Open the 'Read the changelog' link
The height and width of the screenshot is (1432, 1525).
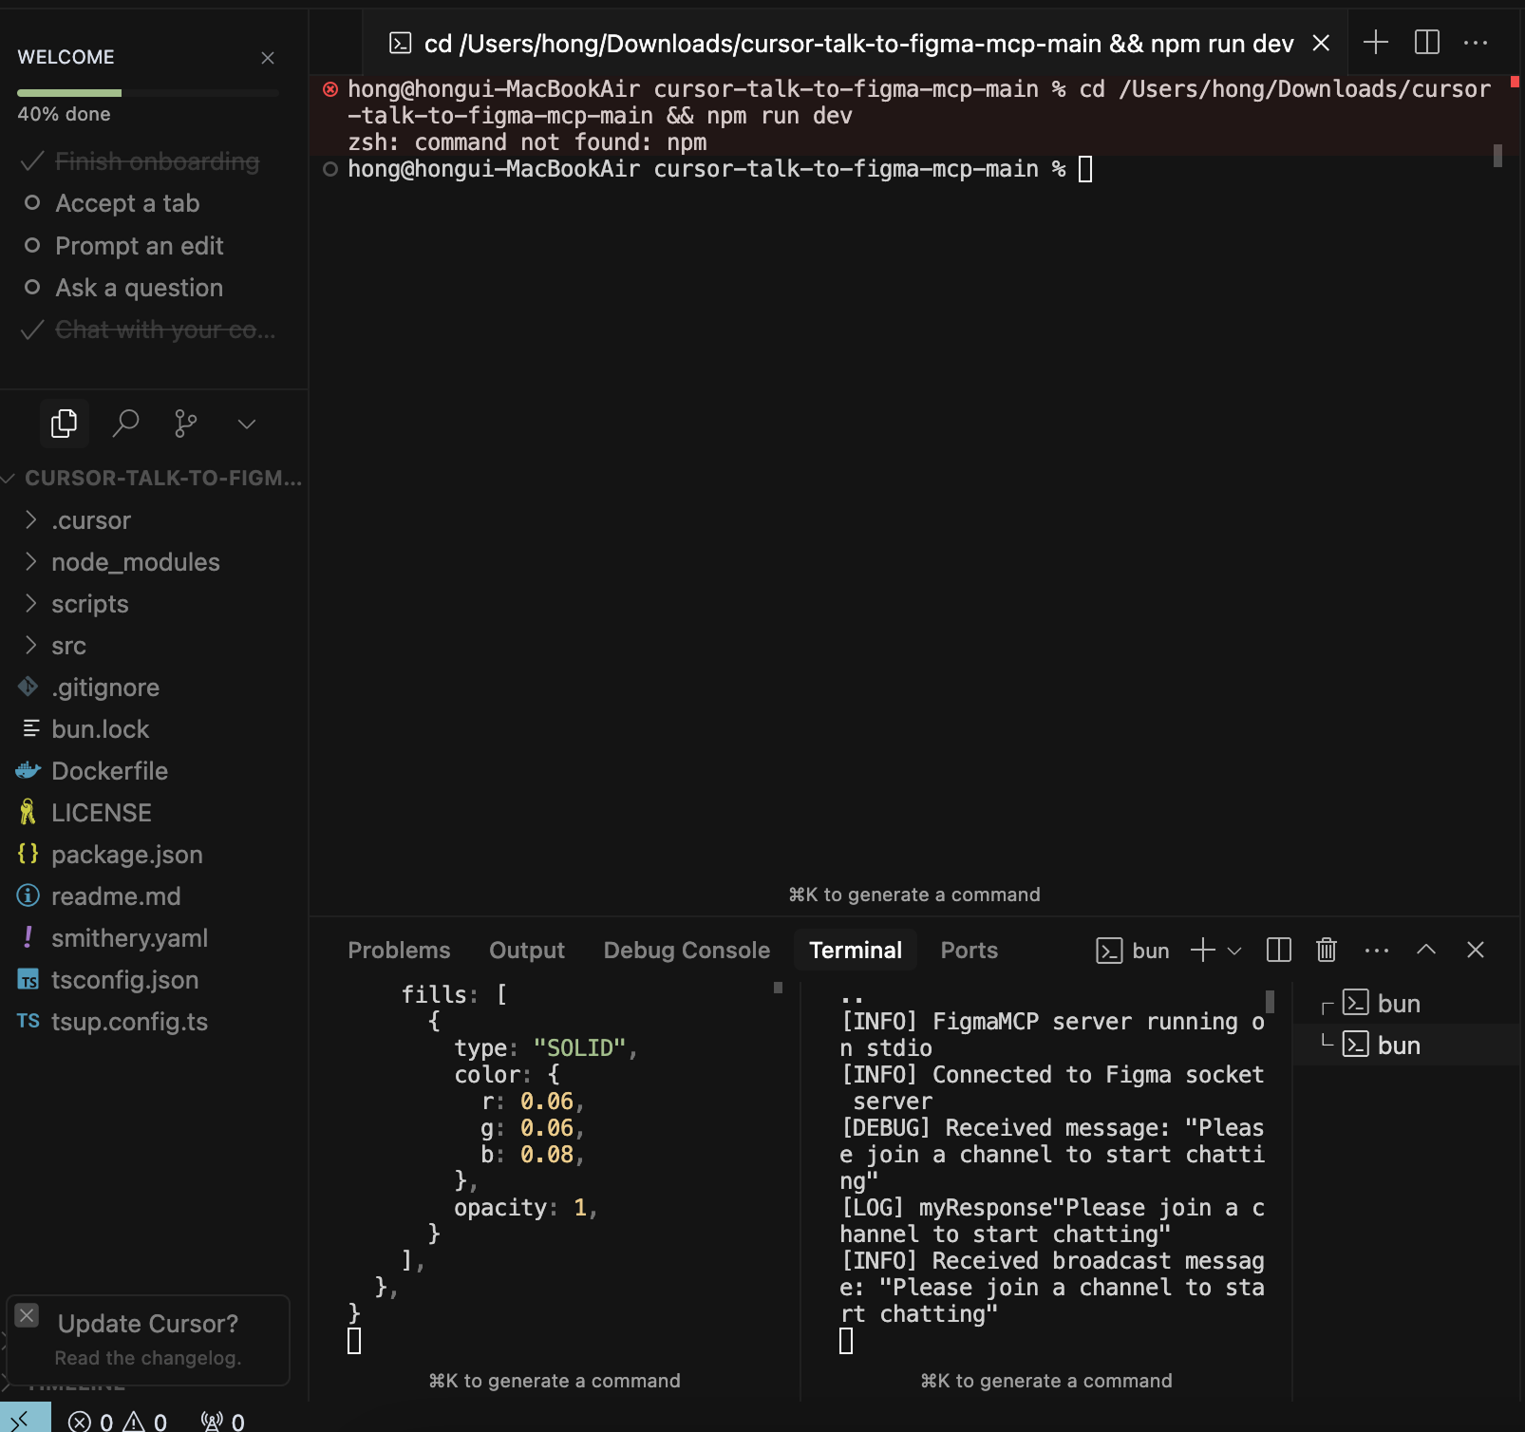[x=150, y=1357]
